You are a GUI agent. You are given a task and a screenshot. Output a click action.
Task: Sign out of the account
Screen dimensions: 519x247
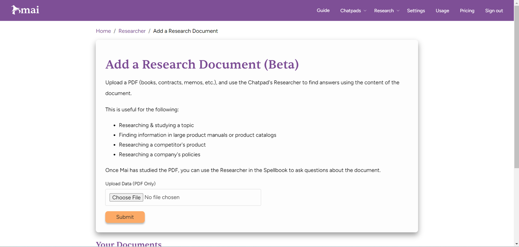(x=494, y=11)
